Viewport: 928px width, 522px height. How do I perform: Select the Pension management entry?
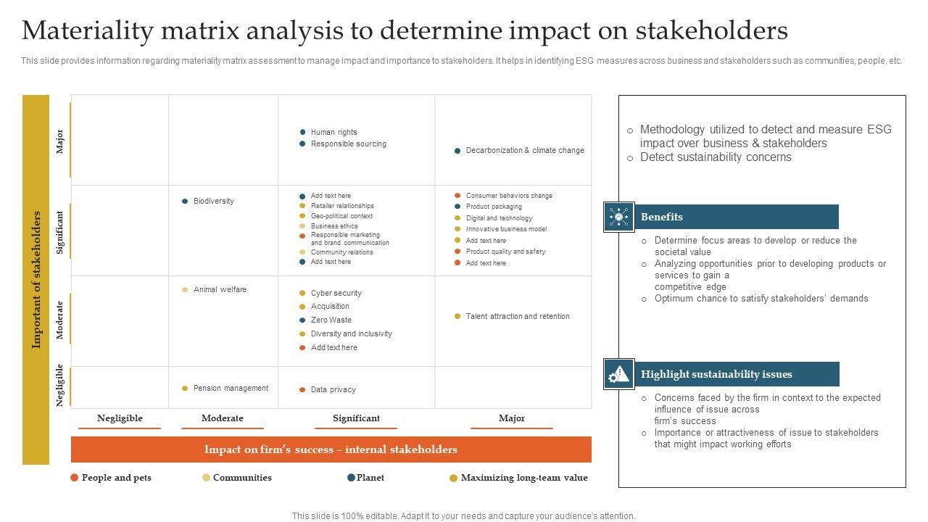(x=231, y=388)
